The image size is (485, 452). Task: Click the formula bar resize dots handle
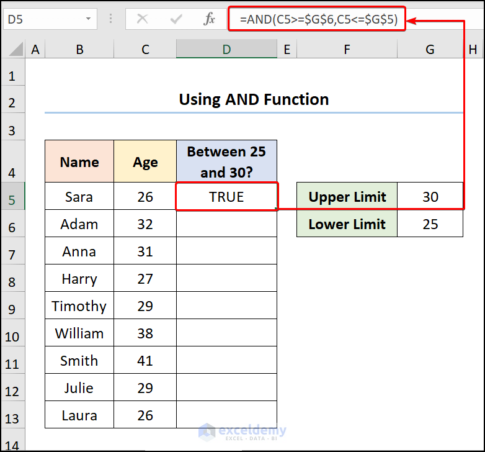[111, 19]
